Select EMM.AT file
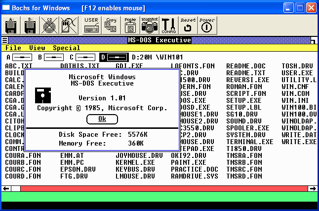319x211 pixels. [72, 155]
